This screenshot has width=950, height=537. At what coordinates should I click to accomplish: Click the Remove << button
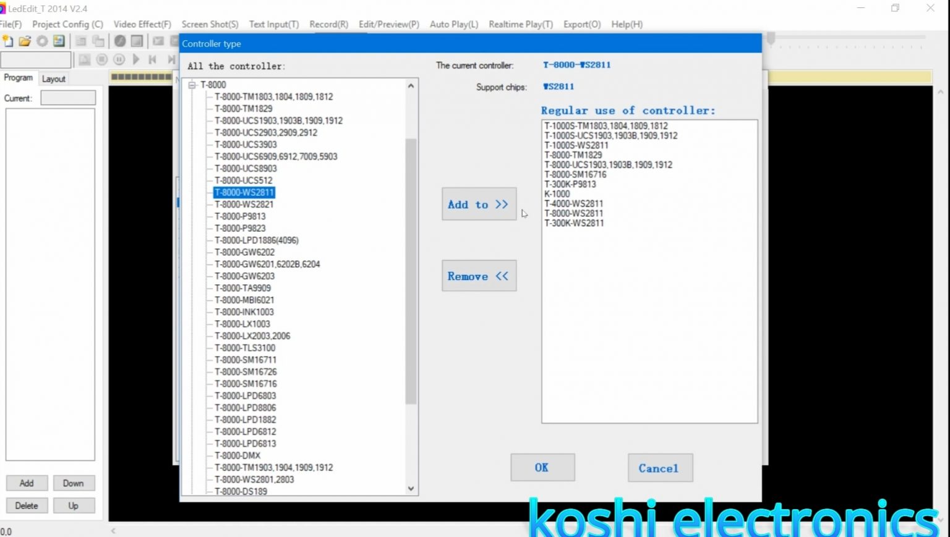click(478, 276)
